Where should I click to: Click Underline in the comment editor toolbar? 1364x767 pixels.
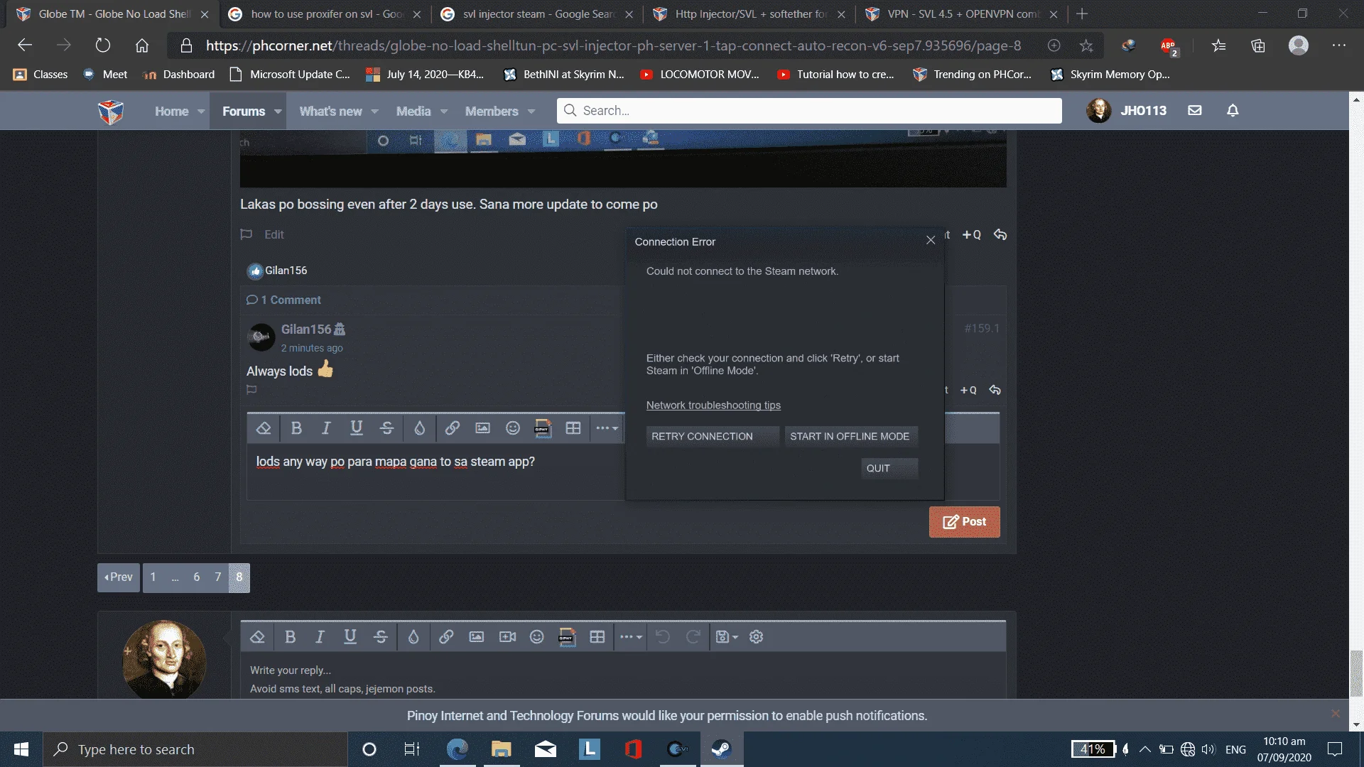[357, 428]
